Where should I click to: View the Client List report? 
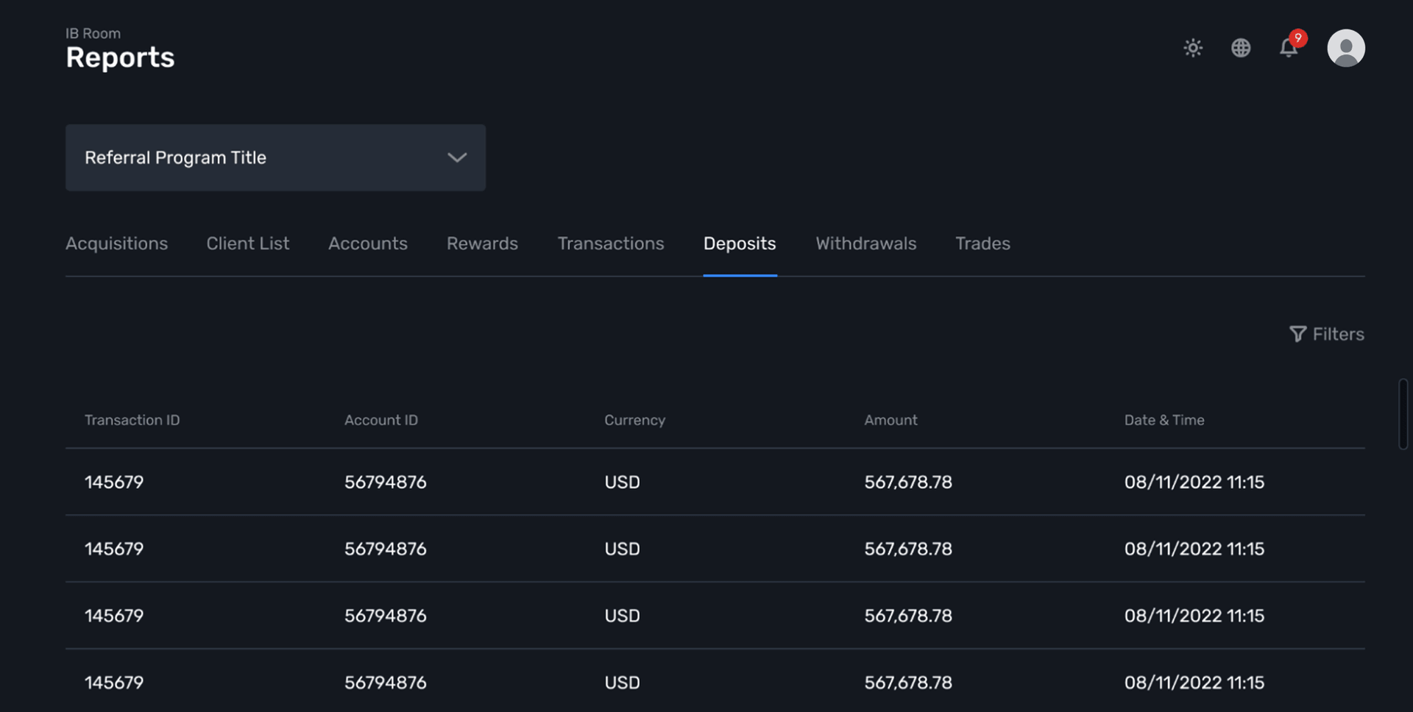pos(247,243)
